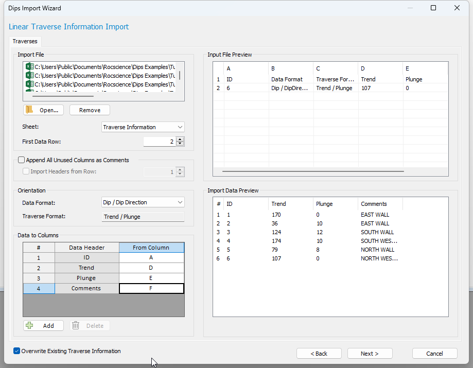Viewport: 473px width, 368px height.
Task: Remove the selected import file
Action: [x=90, y=110]
